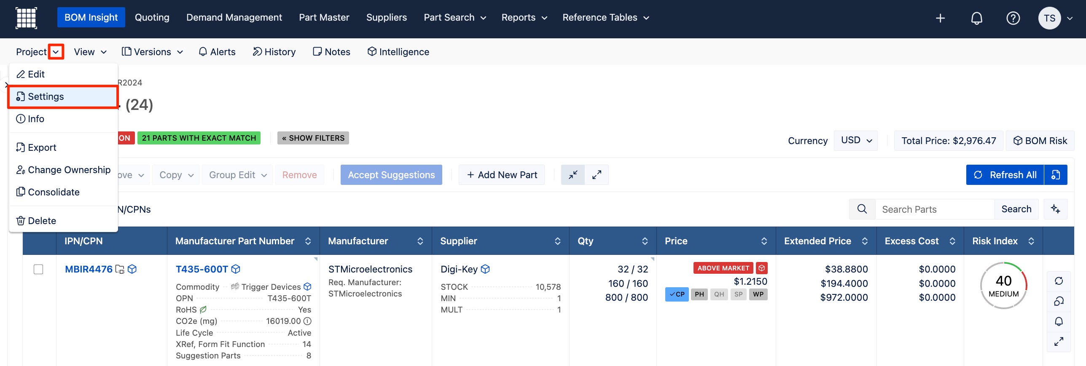The image size is (1086, 366).
Task: Click the Accept Suggestions button
Action: (x=391, y=175)
